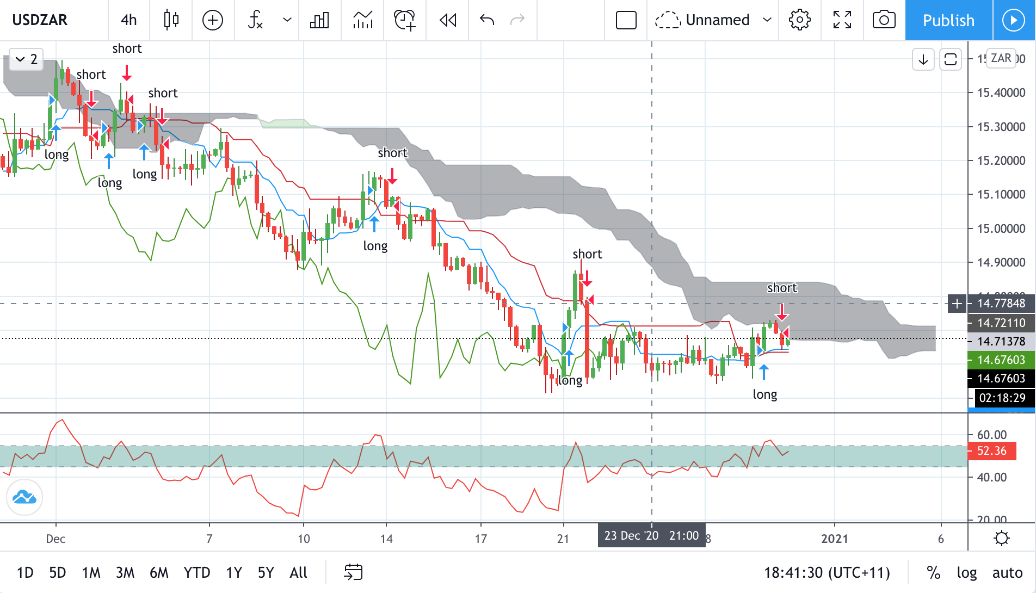Viewport: 1036px width, 593px height.
Task: Open the USDZAR symbol search
Action: coord(40,20)
